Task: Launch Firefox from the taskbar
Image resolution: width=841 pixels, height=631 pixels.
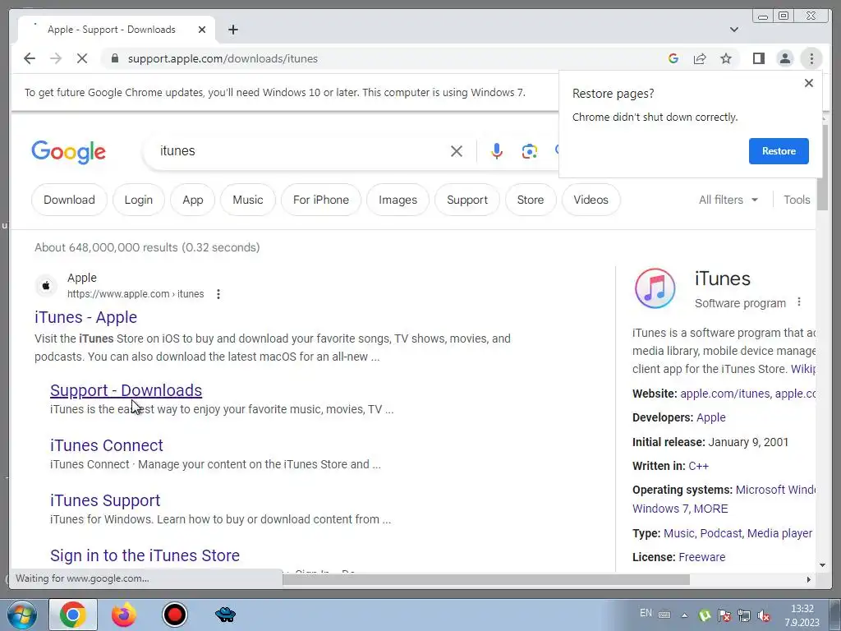Action: tap(124, 615)
